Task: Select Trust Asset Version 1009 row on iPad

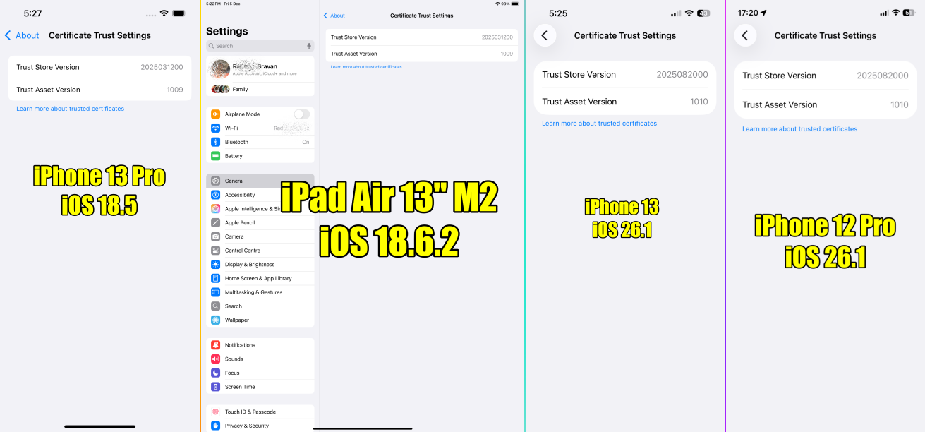Action: point(422,54)
